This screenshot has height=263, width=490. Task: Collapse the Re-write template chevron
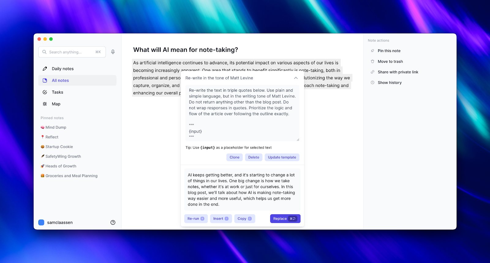[x=296, y=78]
